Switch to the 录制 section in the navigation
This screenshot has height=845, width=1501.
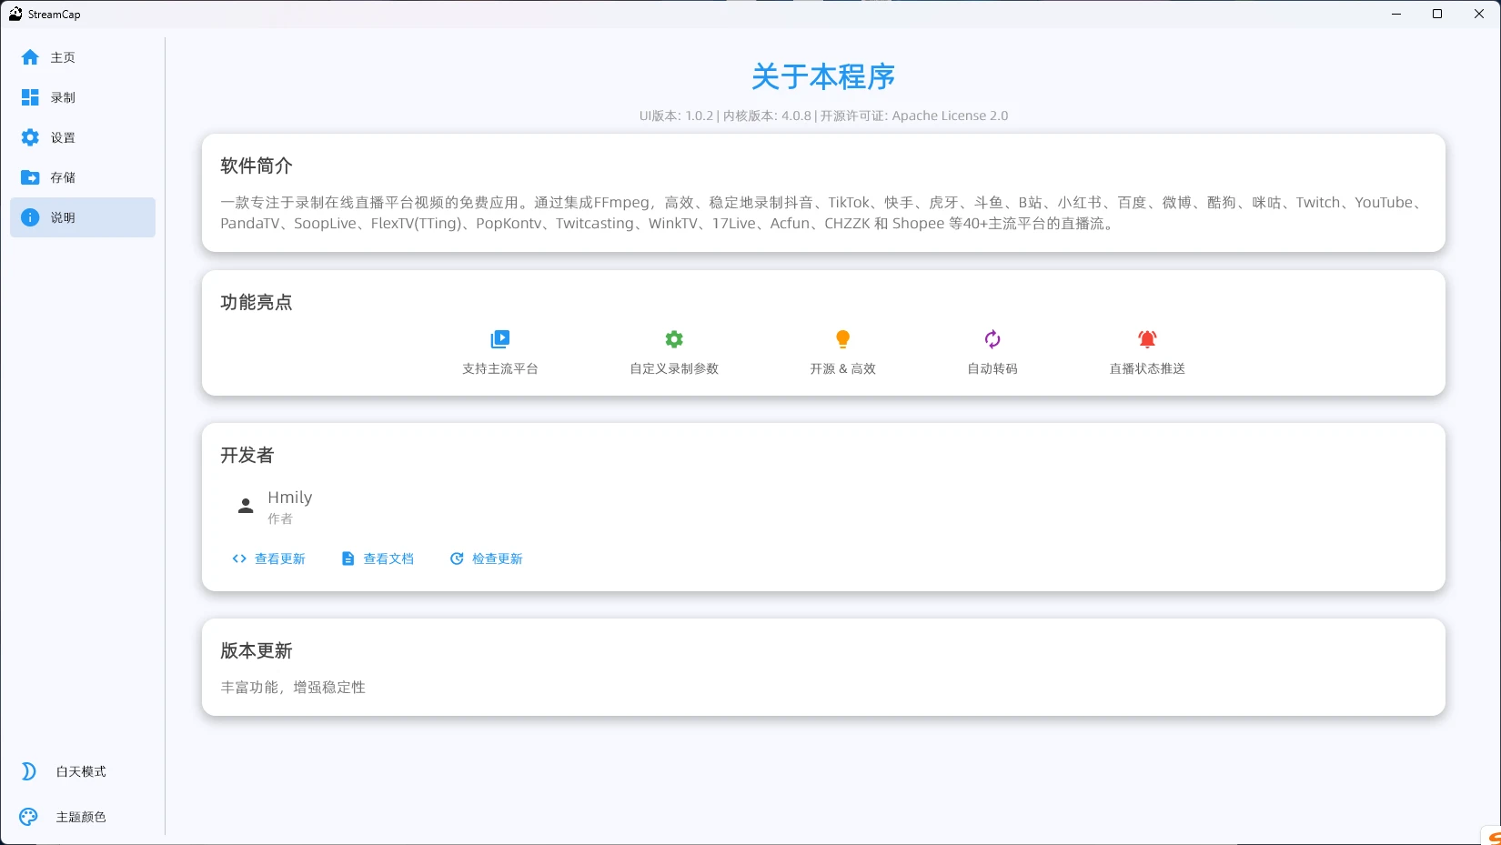64,97
